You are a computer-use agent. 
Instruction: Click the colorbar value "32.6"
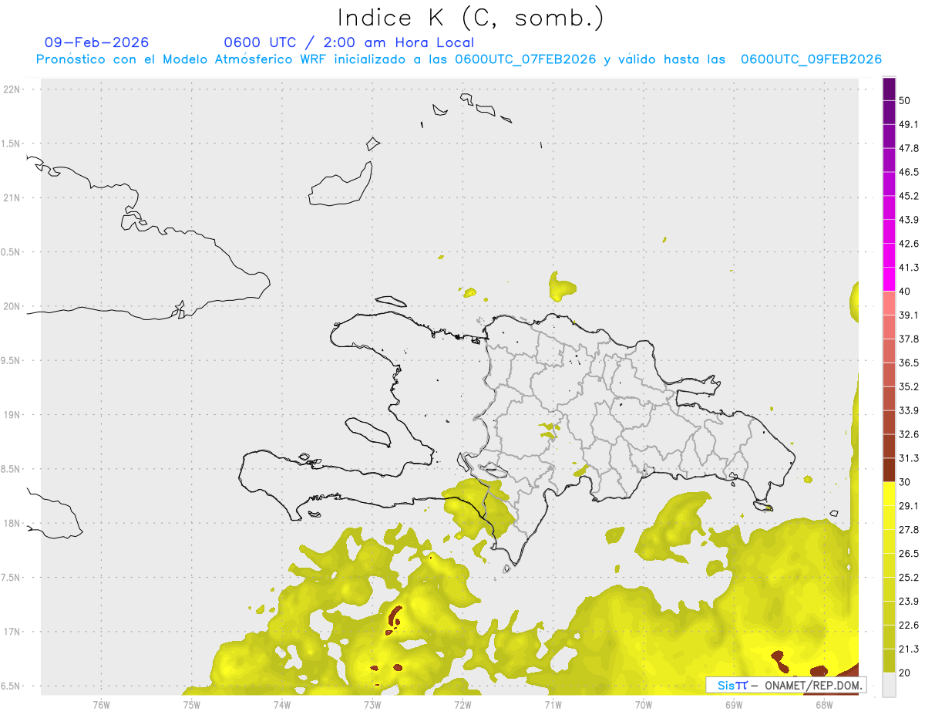tap(909, 434)
